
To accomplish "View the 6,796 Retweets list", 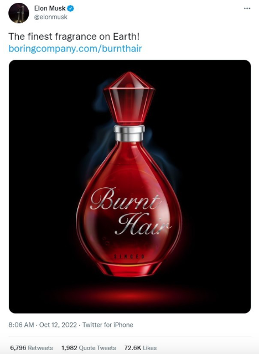I will 32,348.
